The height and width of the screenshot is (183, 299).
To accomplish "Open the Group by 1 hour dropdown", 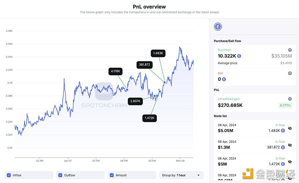I will click(181, 175).
